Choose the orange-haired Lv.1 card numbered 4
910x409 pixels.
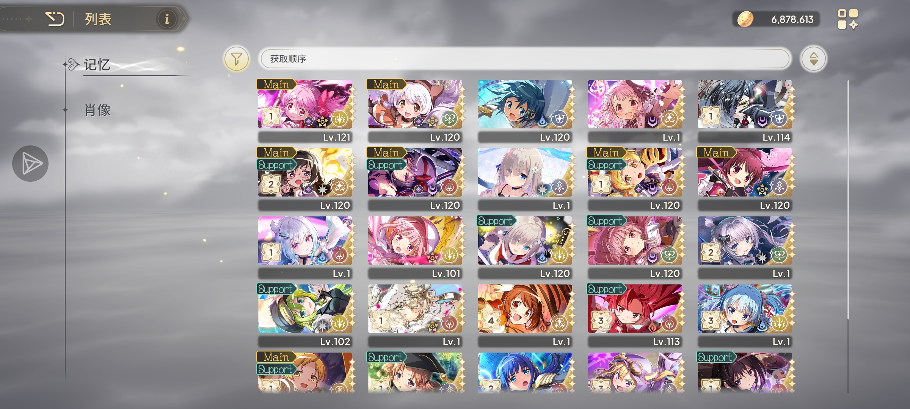(x=525, y=315)
